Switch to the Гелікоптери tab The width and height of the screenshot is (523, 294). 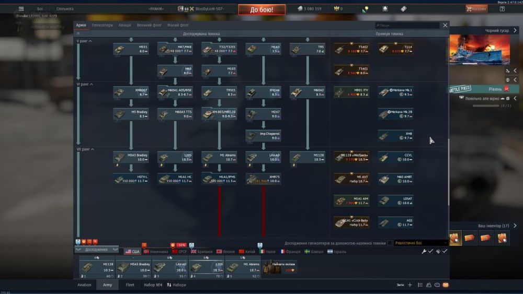103,25
